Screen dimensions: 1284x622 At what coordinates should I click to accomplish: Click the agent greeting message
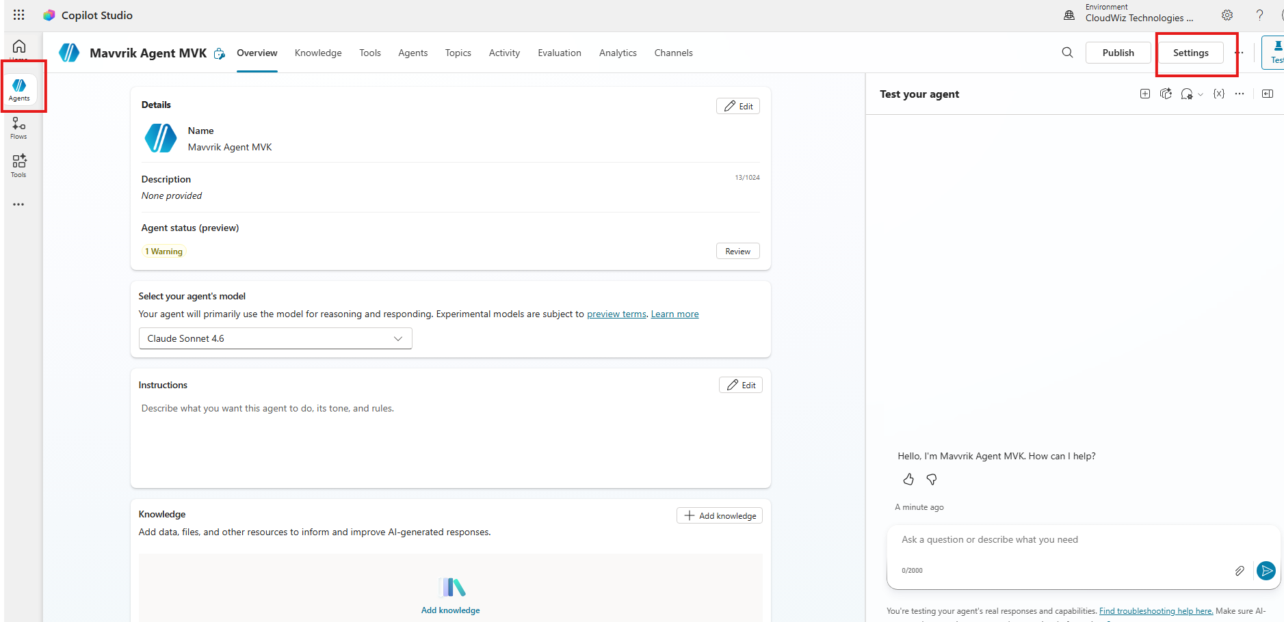997,456
